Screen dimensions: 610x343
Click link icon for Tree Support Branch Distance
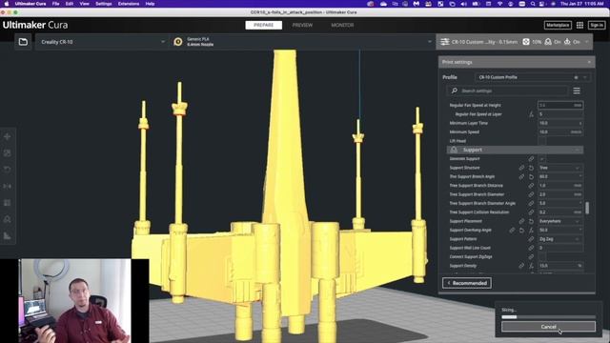click(x=531, y=186)
